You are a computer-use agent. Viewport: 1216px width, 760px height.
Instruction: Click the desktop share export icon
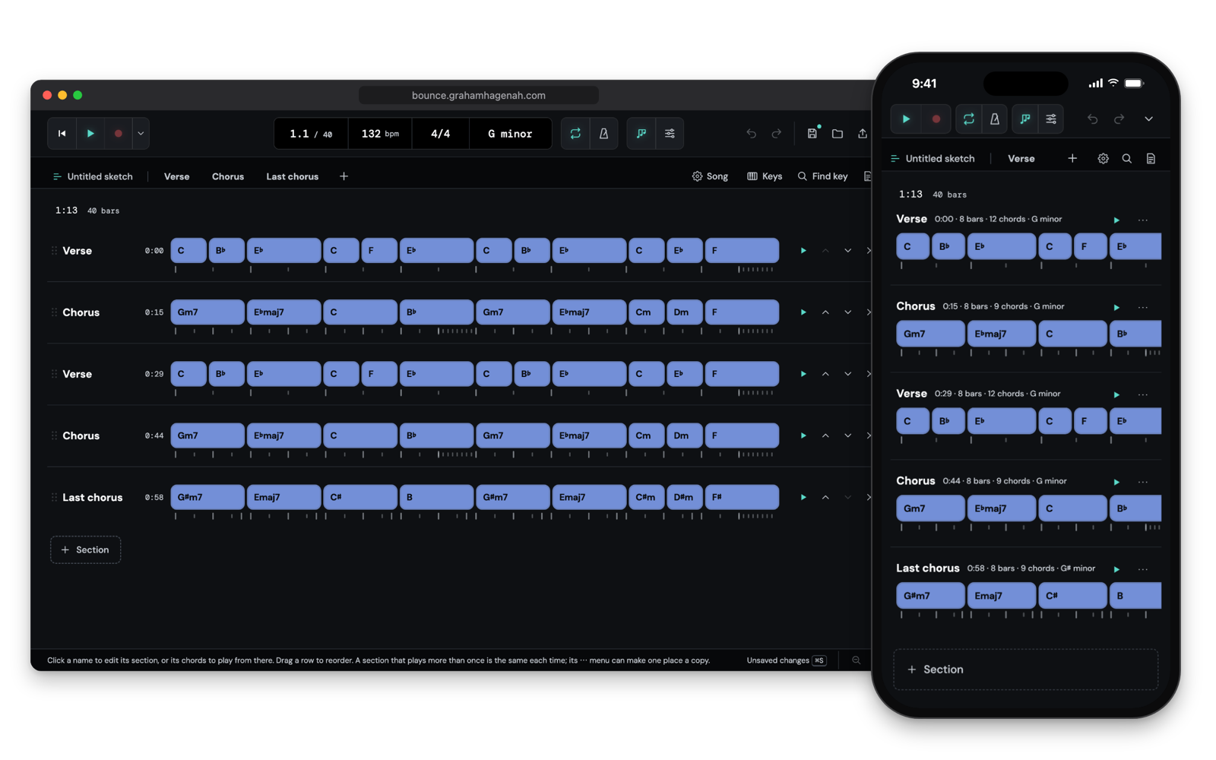[863, 134]
